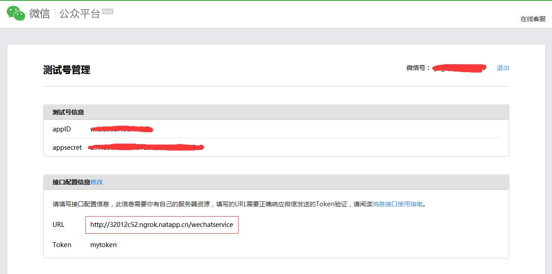Viewport: 552px width, 274px height.
Task: Click the 公众平台 title text
Action: tap(80, 14)
